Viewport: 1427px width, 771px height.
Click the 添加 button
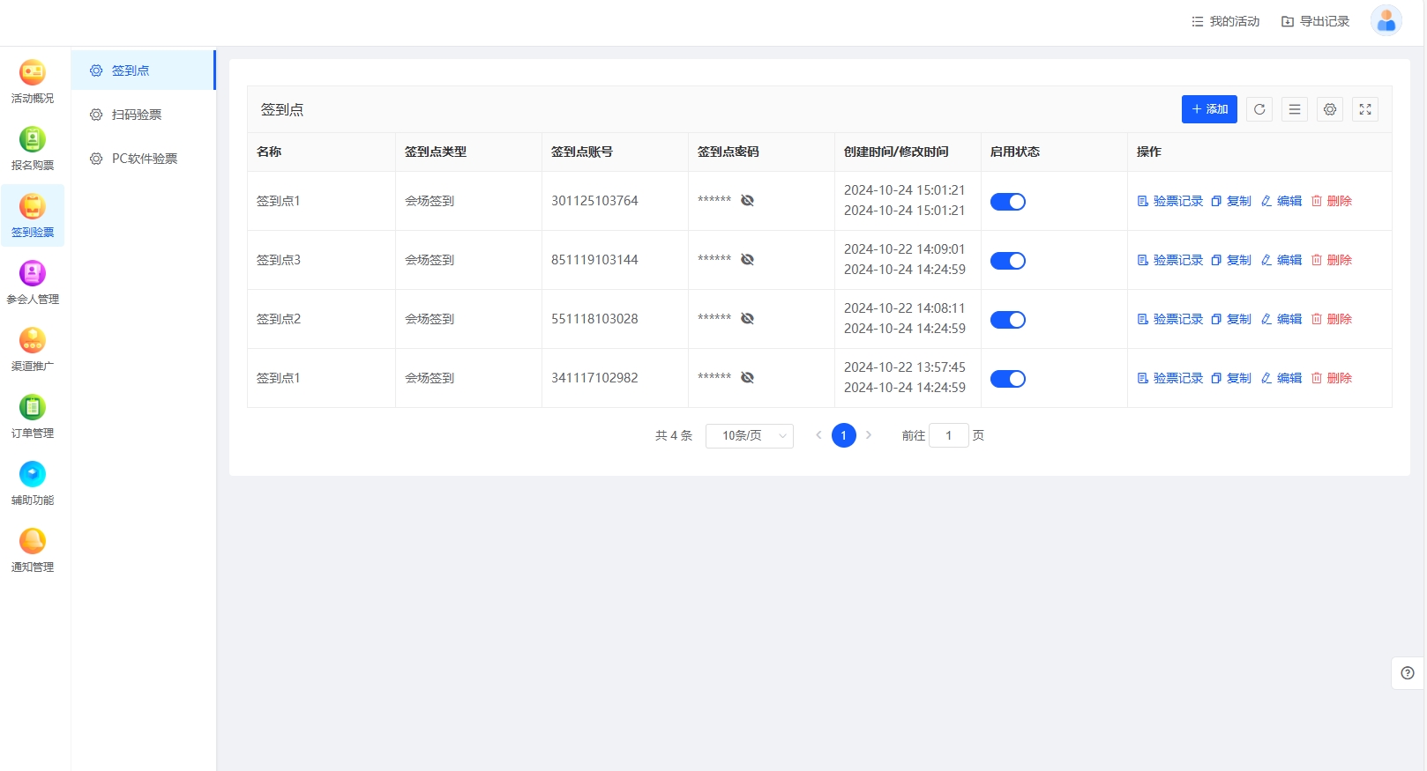pos(1209,109)
